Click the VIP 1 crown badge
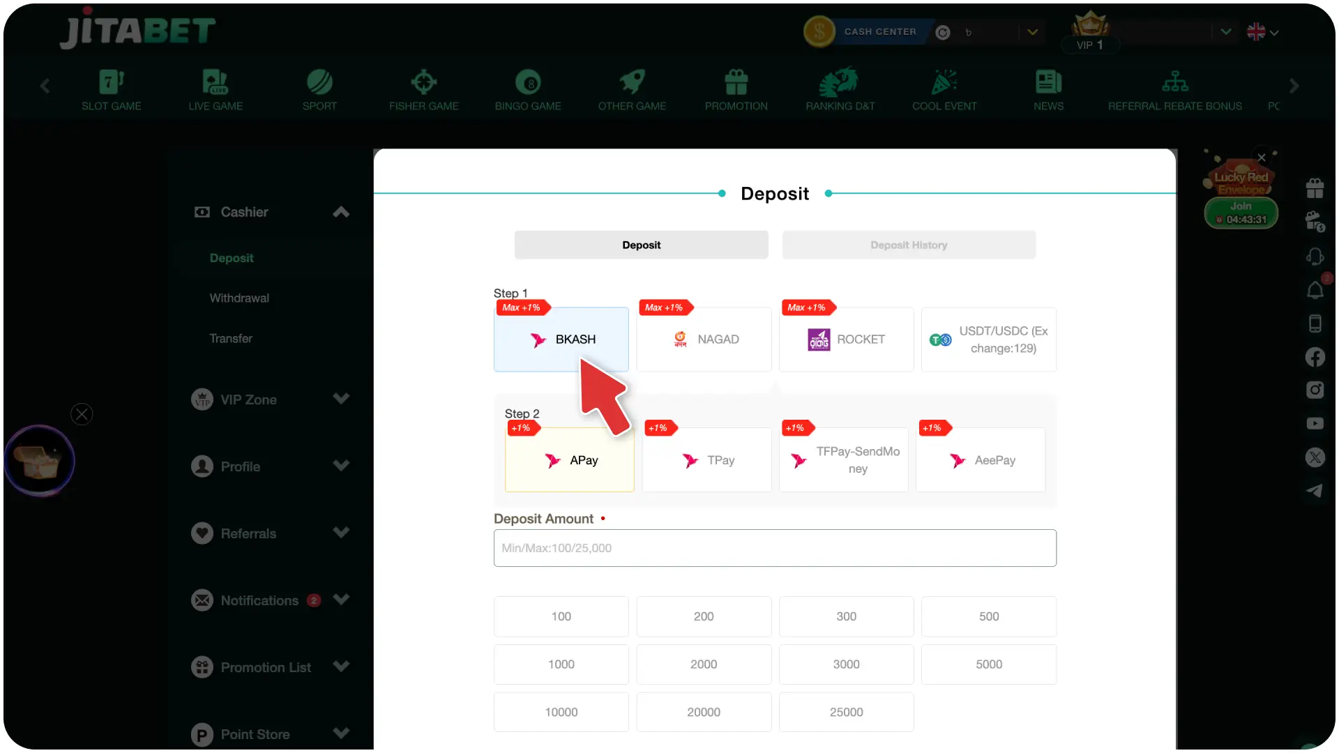Viewport: 1339px width, 753px height. coord(1090,32)
